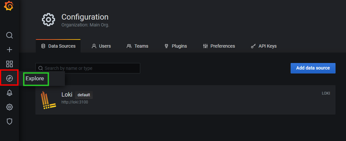
Task: Switch to the Teams tab
Action: [137, 46]
